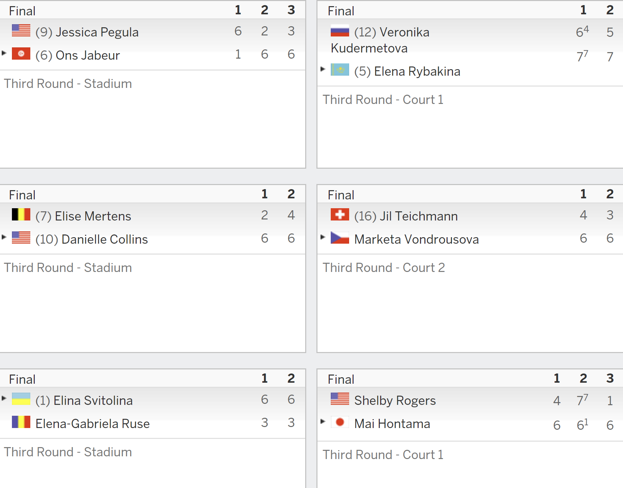Click the Third Round - Court 2 label
The image size is (623, 488).
click(384, 268)
